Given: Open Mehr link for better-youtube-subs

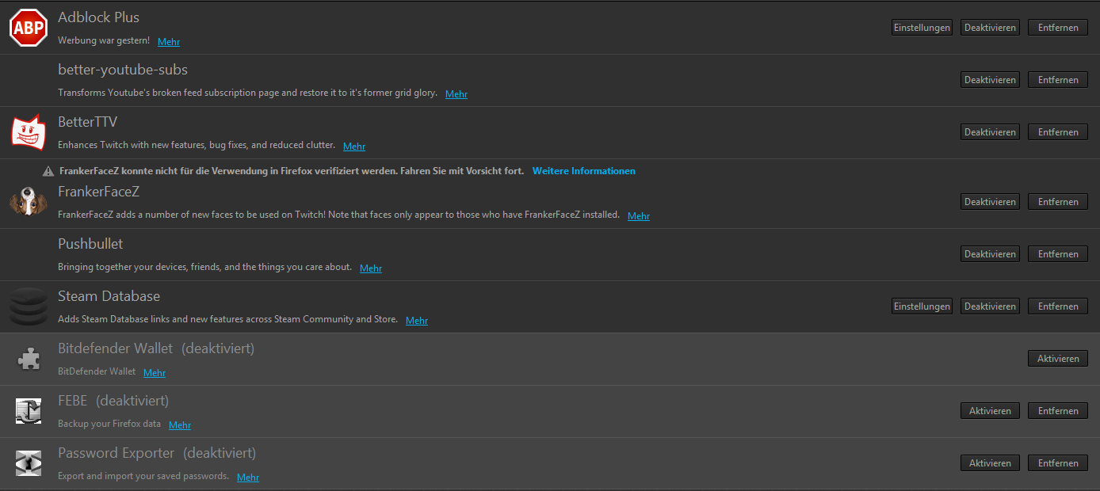Looking at the screenshot, I should click(456, 94).
